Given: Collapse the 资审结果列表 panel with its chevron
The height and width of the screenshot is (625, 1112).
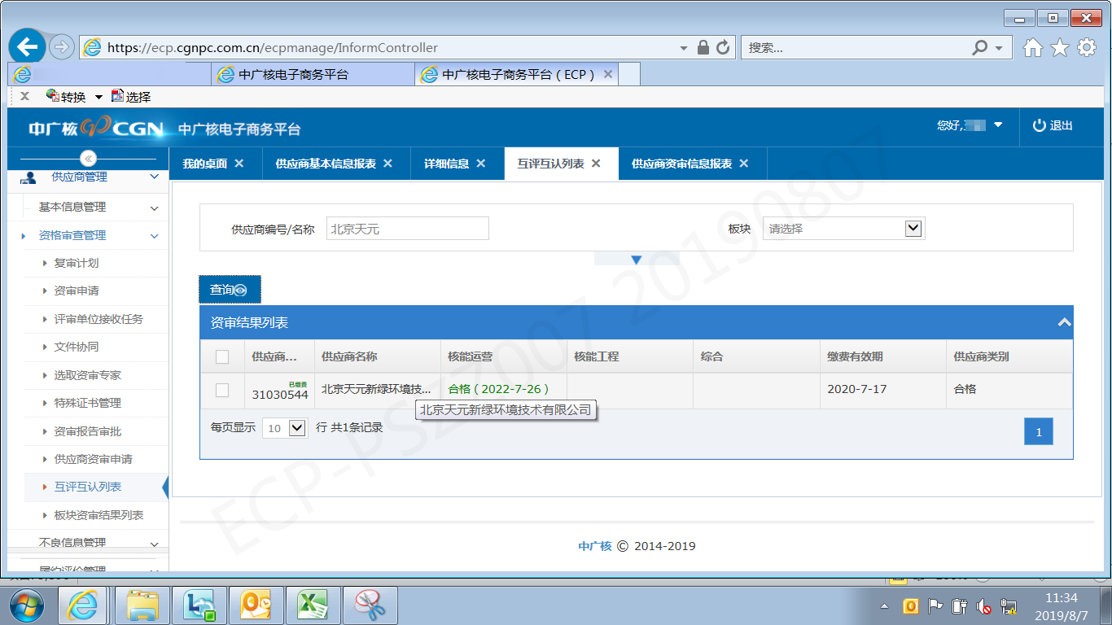Looking at the screenshot, I should point(1064,323).
